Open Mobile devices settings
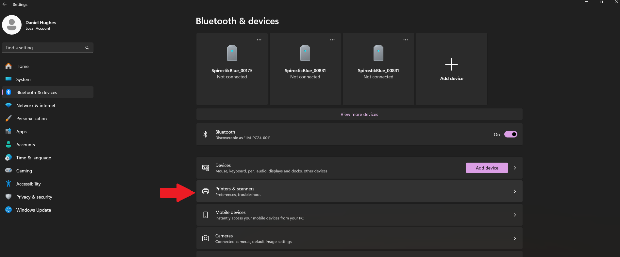This screenshot has height=257, width=620. click(360, 215)
